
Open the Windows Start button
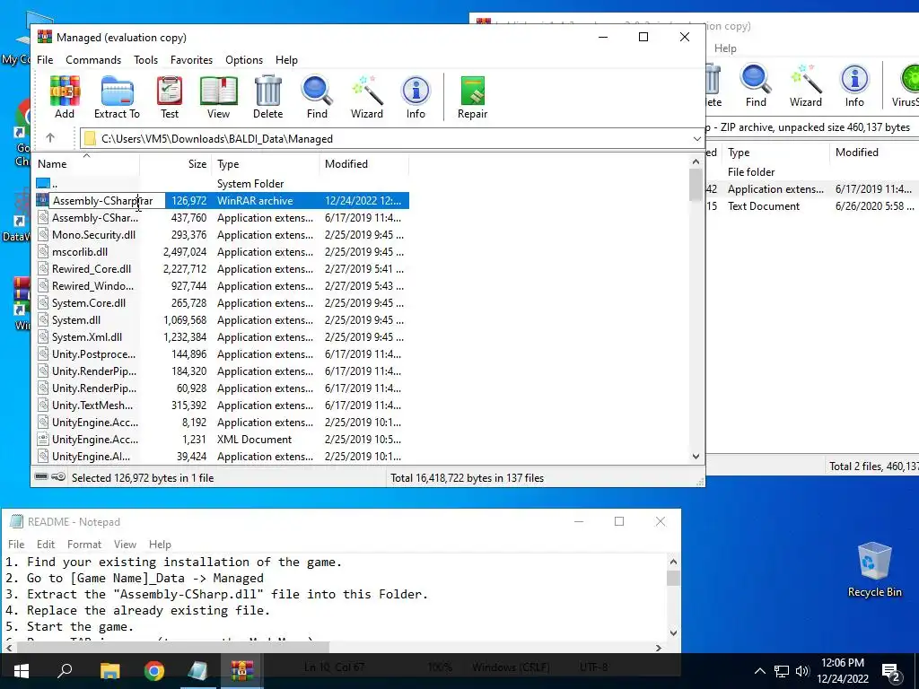[x=22, y=671]
